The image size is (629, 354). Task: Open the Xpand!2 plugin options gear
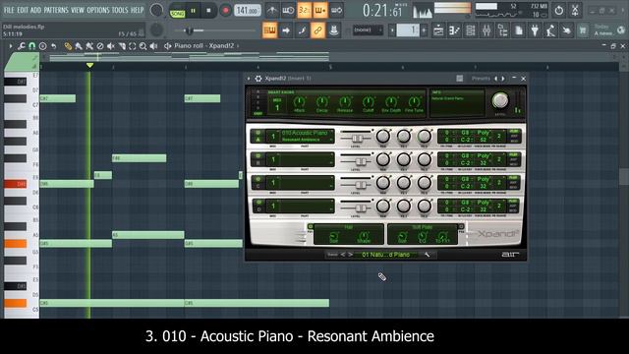point(258,79)
